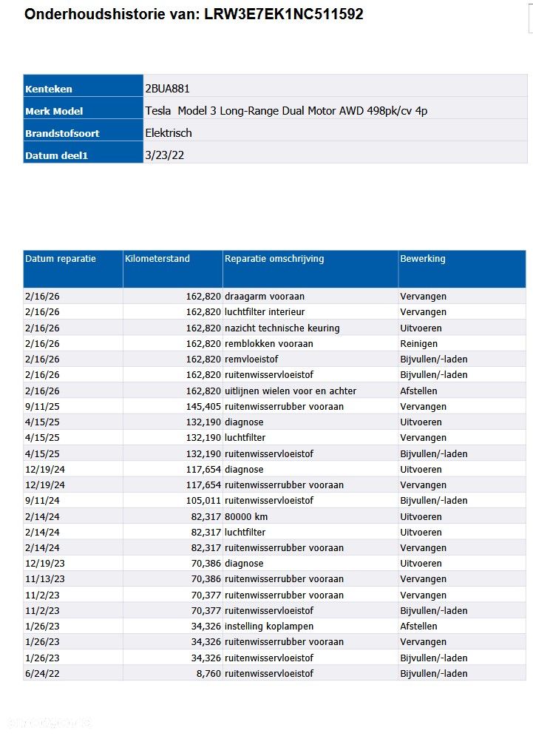This screenshot has height=736, width=533.
Task: Select the date cell '9/11/25'
Action: (73, 407)
